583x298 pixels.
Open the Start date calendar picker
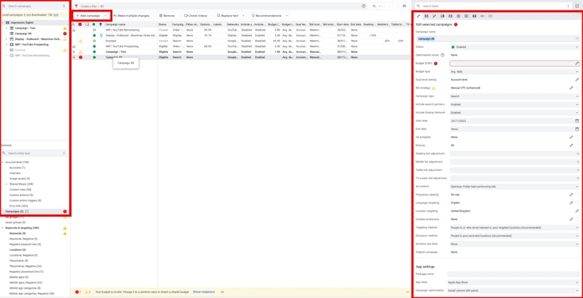point(577,120)
